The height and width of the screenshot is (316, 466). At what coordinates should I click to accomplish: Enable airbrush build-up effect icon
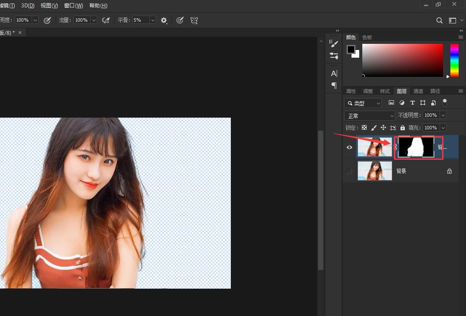click(105, 20)
